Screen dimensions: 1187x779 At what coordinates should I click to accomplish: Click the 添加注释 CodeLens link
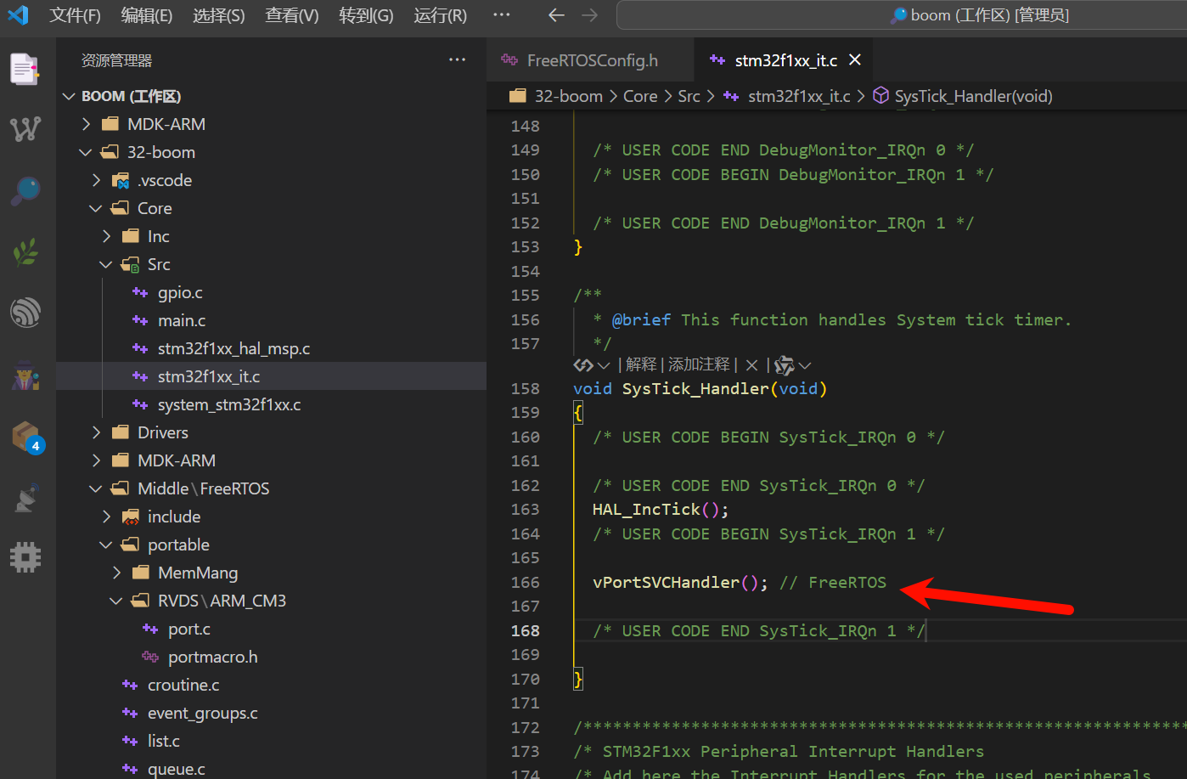pyautogui.click(x=699, y=364)
